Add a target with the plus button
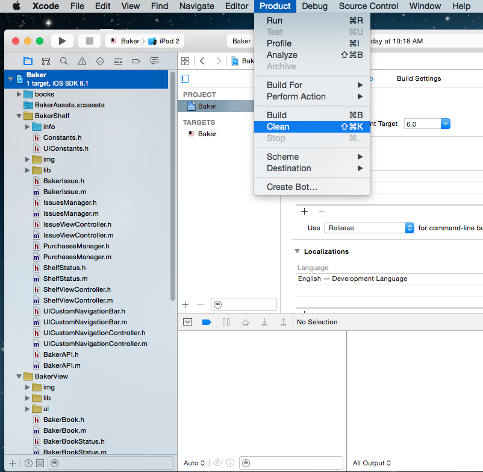 point(185,305)
